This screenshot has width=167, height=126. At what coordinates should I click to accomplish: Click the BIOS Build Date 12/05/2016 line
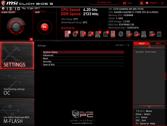pos(124,28)
